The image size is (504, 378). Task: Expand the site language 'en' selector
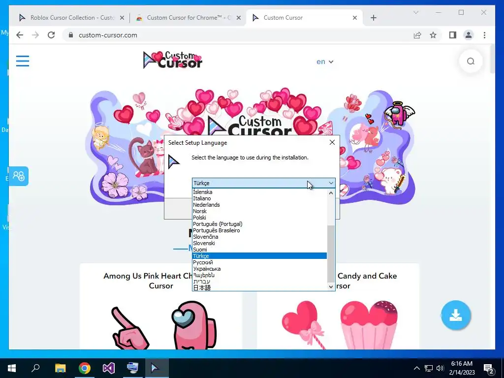click(325, 62)
